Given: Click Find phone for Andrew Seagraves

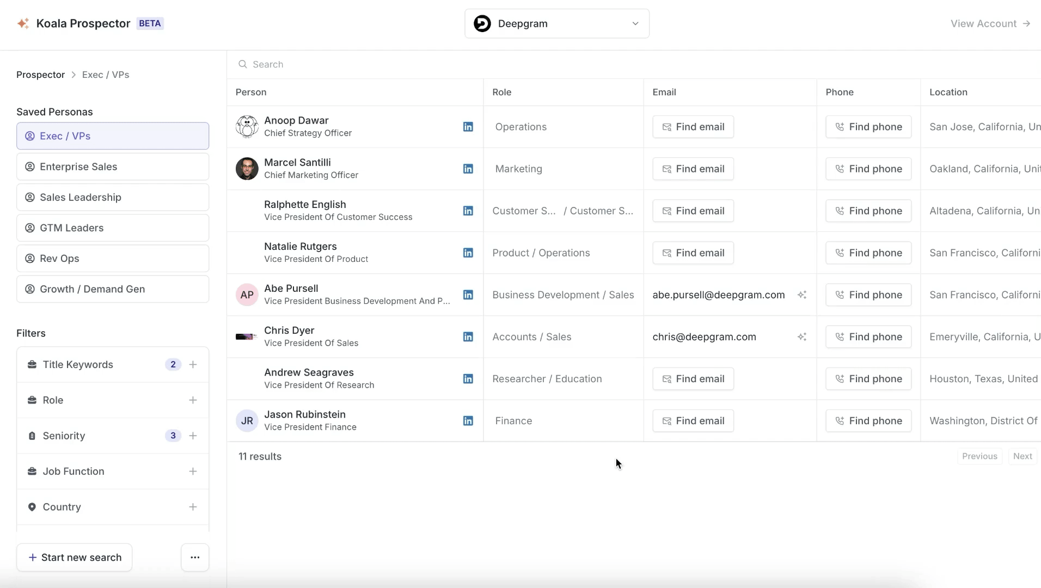Looking at the screenshot, I should (x=868, y=379).
